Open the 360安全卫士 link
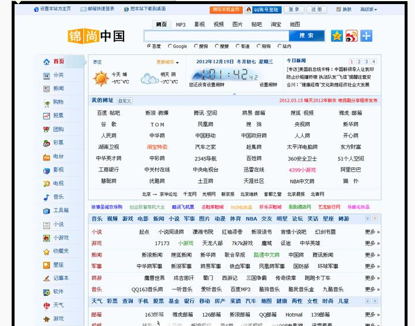Image resolution: width=418 pixels, height=326 pixels. (x=302, y=159)
